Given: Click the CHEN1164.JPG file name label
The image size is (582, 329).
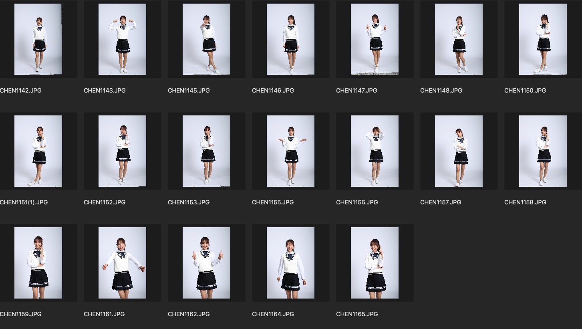Looking at the screenshot, I should (273, 314).
